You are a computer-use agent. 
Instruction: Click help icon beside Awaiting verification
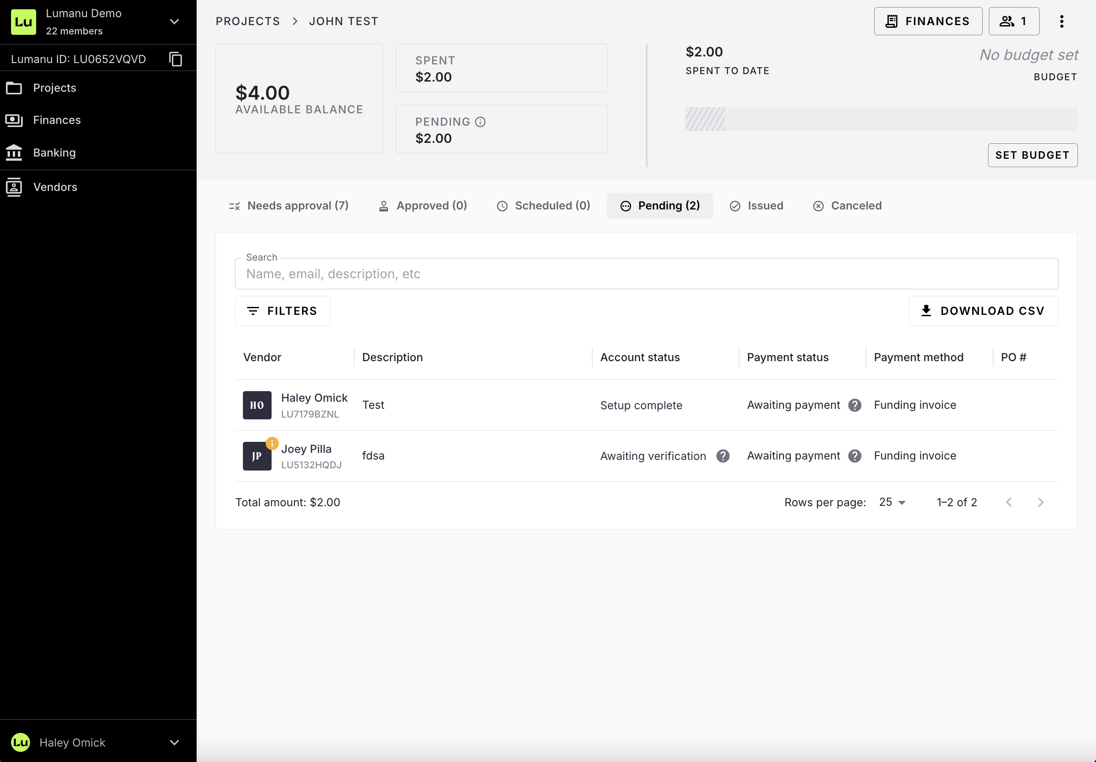click(723, 456)
